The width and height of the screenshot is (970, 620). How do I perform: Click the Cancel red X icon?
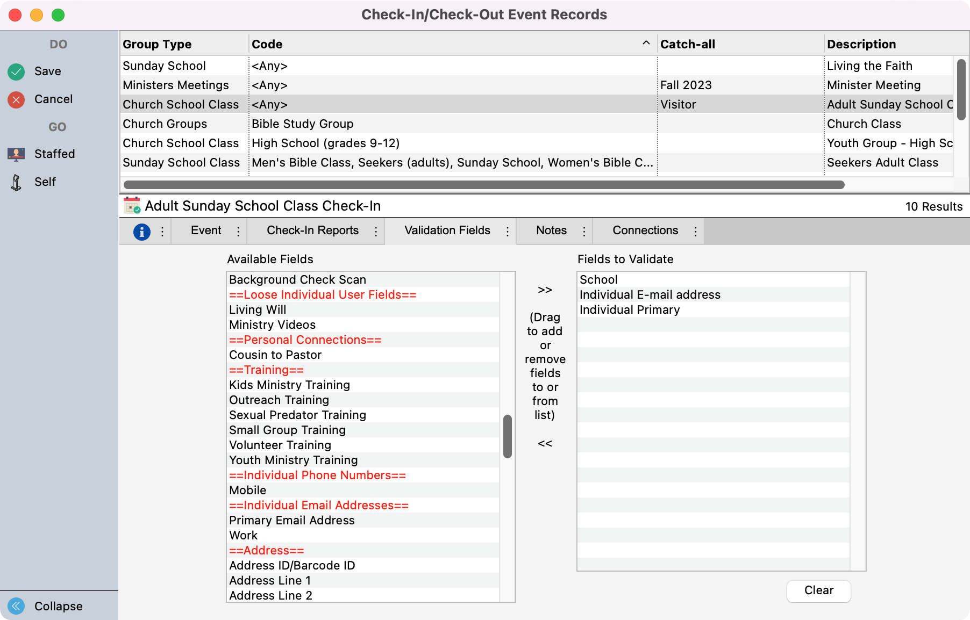pyautogui.click(x=16, y=99)
